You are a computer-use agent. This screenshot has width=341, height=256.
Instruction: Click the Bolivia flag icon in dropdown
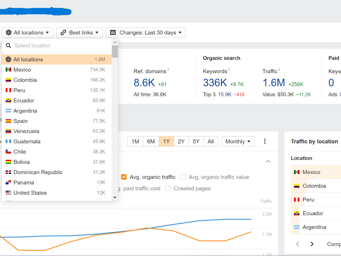click(x=8, y=162)
